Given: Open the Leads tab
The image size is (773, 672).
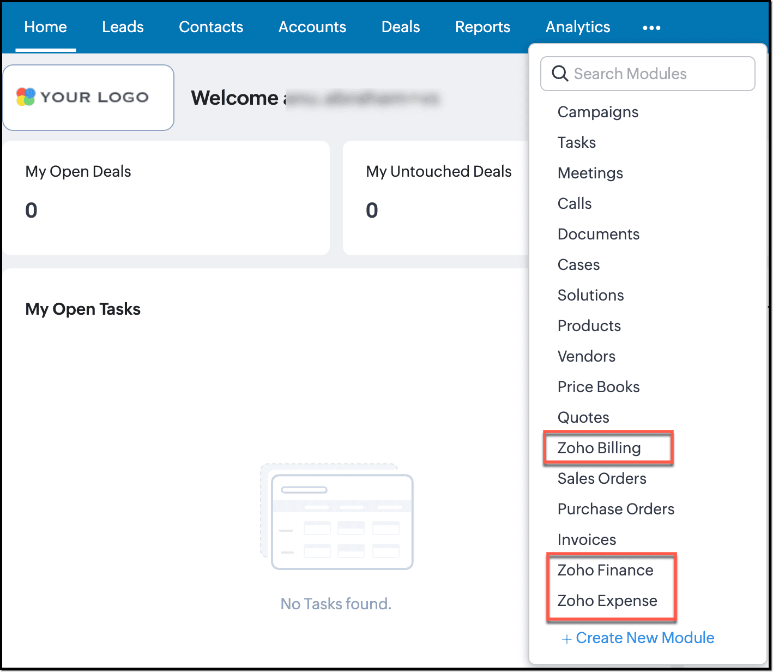Looking at the screenshot, I should 123,27.
